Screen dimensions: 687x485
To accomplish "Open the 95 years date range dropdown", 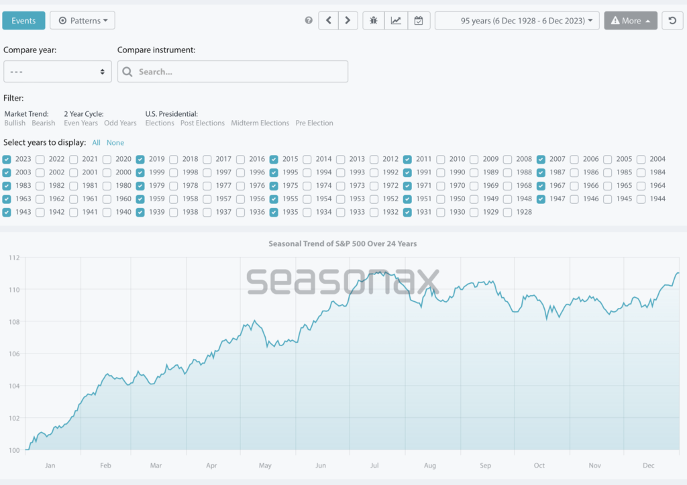I will click(x=517, y=21).
